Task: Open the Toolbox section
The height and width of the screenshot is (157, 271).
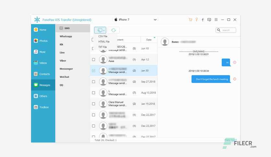Action: (43, 107)
